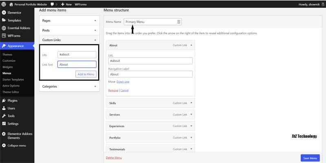
Task: Move About item Down one
Action: (123, 82)
